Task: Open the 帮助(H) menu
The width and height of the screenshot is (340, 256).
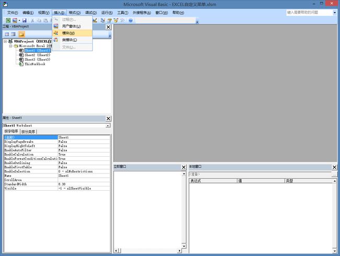Action: [x=178, y=13]
